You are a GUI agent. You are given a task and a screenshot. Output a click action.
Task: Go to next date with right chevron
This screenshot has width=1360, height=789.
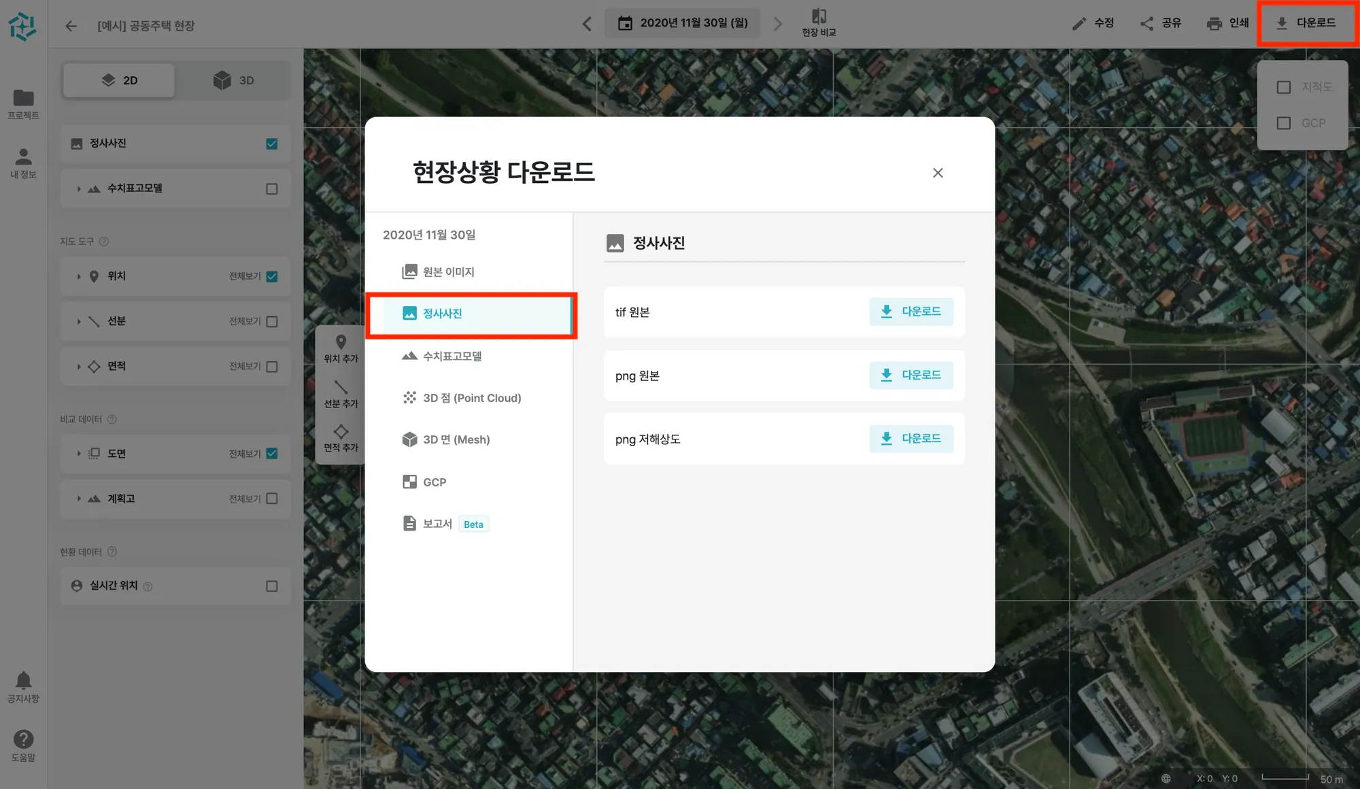tap(778, 24)
